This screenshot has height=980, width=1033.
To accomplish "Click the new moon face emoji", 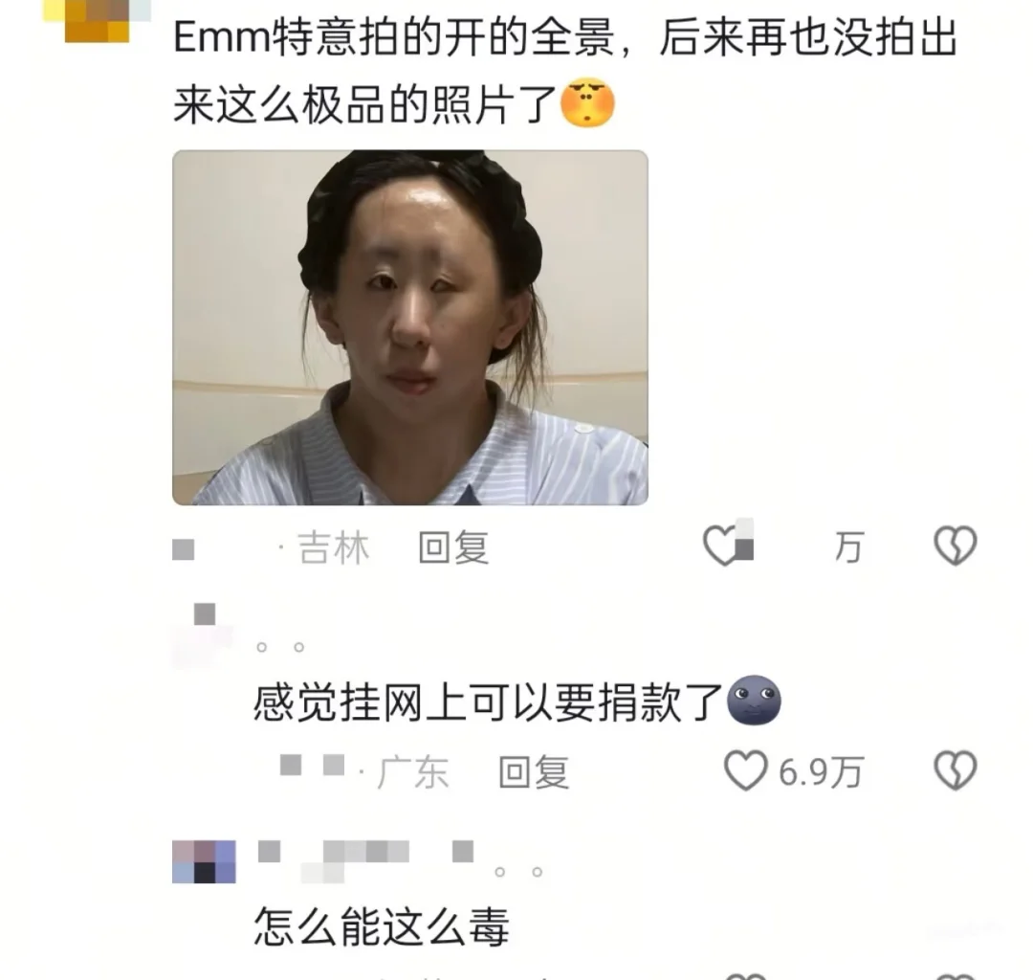I will point(754,701).
